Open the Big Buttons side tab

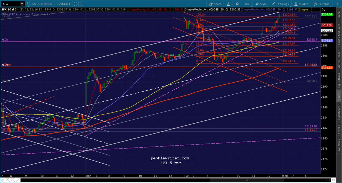(x=339, y=80)
